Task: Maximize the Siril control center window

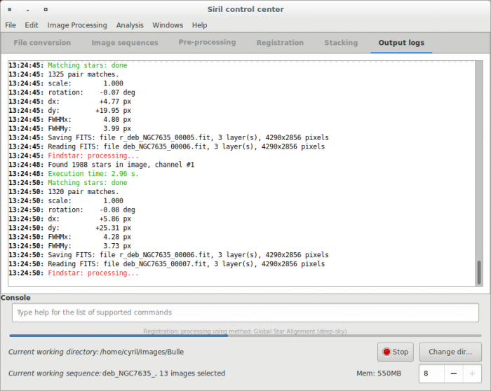Action: click(46, 9)
